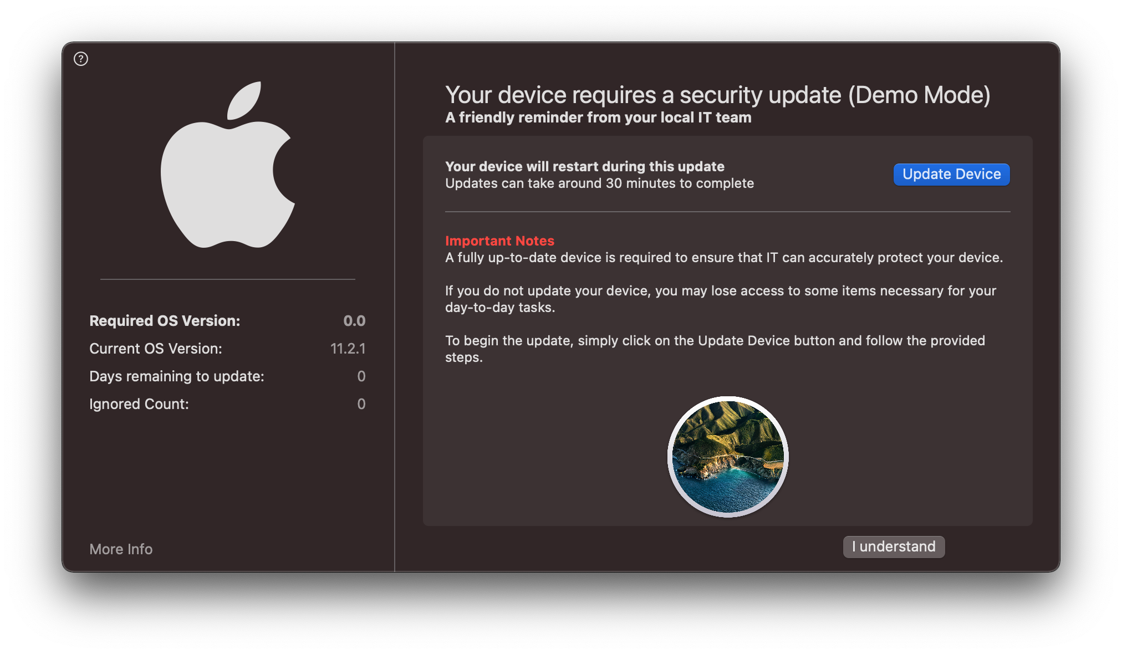Click the security update title text
Image resolution: width=1122 pixels, height=654 pixels.
click(718, 95)
